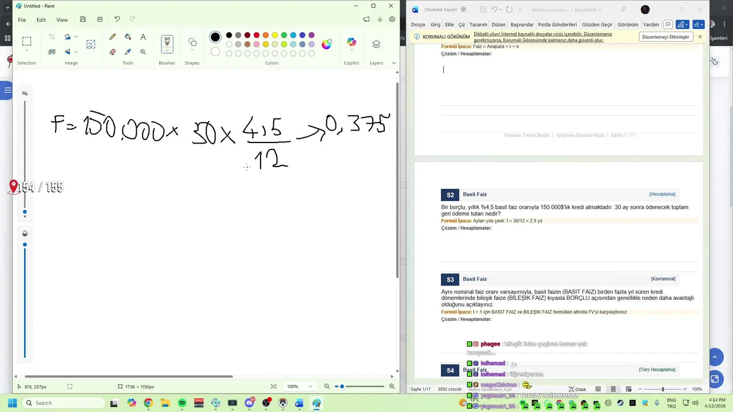Image resolution: width=733 pixels, height=412 pixels.
Task: Undo the last action in Paint
Action: click(x=117, y=19)
